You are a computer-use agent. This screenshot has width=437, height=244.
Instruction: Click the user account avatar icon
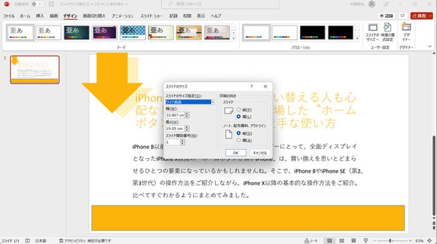(x=371, y=4)
